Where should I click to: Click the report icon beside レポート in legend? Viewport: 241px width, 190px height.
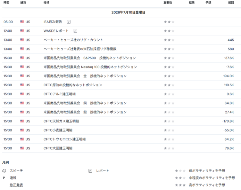pyautogui.click(x=90, y=171)
